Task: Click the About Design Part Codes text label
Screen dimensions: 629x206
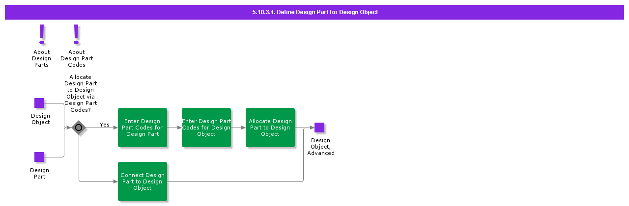Action: pos(77,58)
